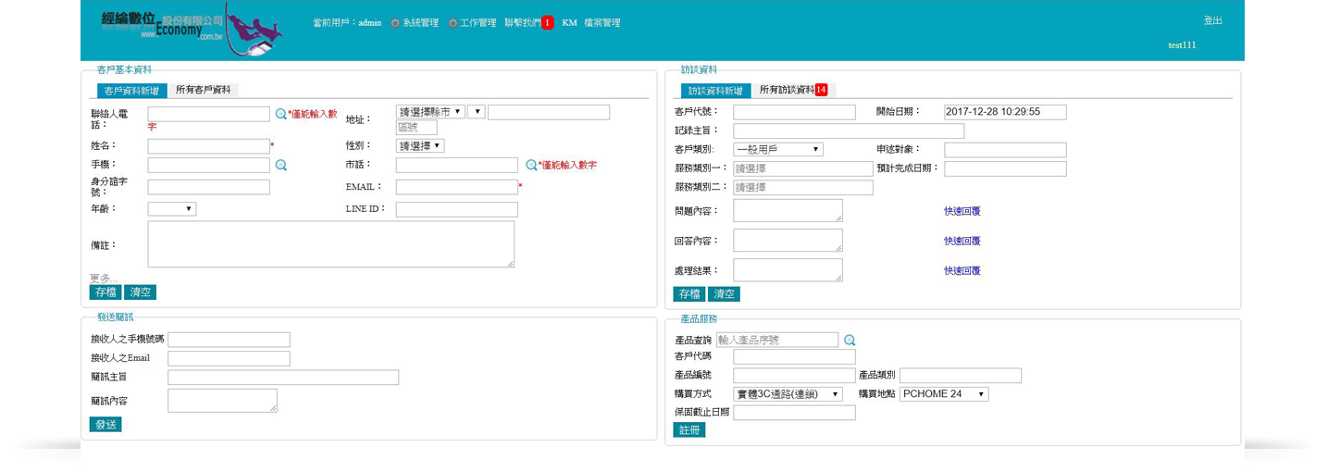
Task: Click the search icon beside 市話 field
Action: coord(531,165)
